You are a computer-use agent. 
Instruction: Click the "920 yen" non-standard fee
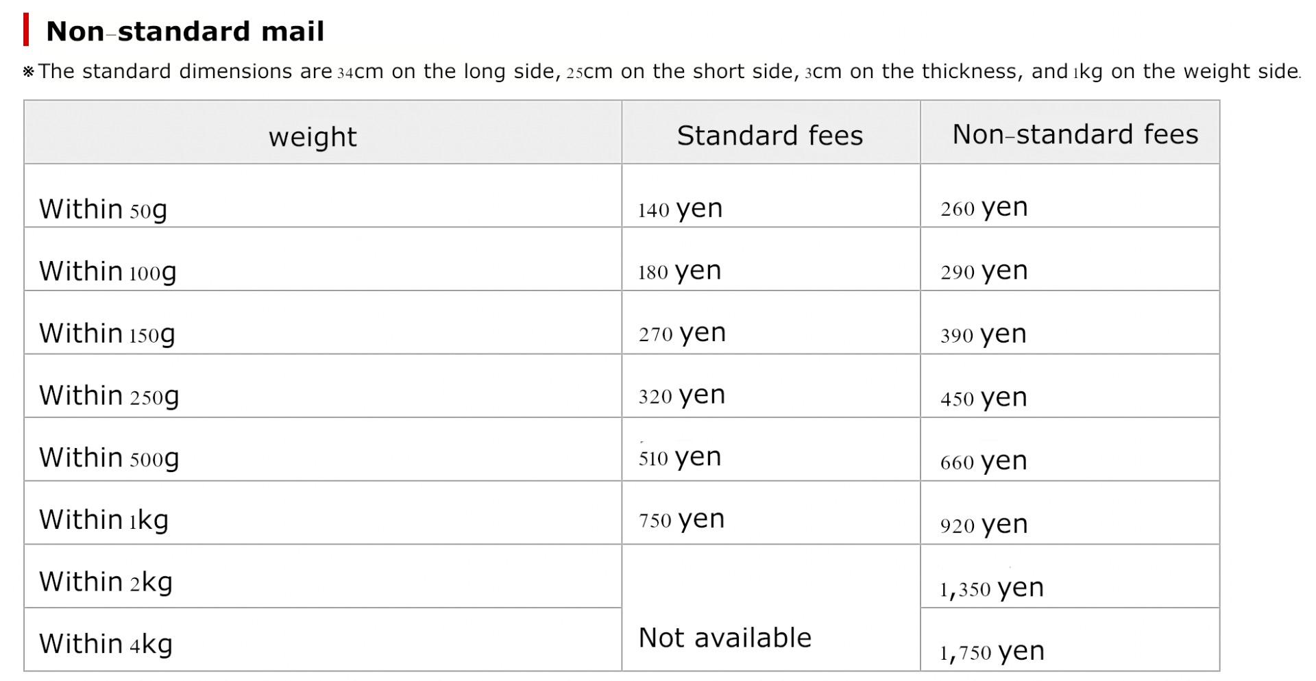(984, 525)
